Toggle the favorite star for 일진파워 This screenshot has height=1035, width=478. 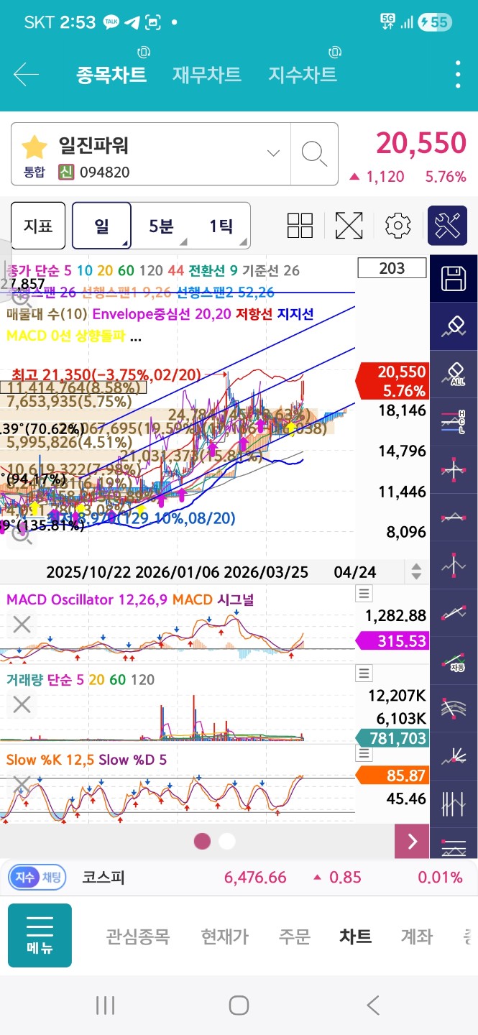(34, 147)
